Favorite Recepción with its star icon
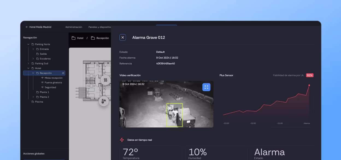Image resolution: width=341 pixels, height=160 pixels. click(63, 73)
